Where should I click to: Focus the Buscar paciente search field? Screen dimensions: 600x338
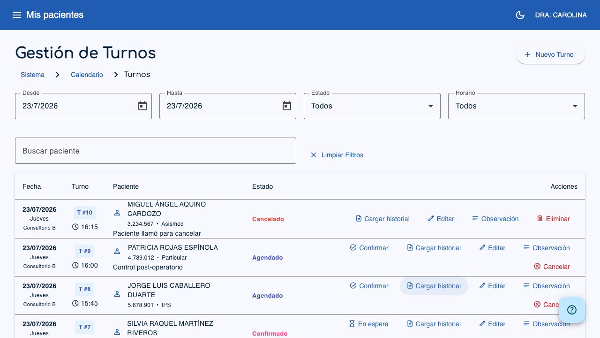click(156, 151)
